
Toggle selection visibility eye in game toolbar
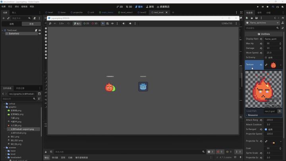(112, 23)
